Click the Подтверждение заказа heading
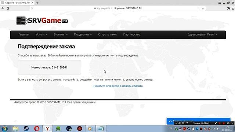Image resolution: width=235 pixels, height=132 pixels. 46,47
